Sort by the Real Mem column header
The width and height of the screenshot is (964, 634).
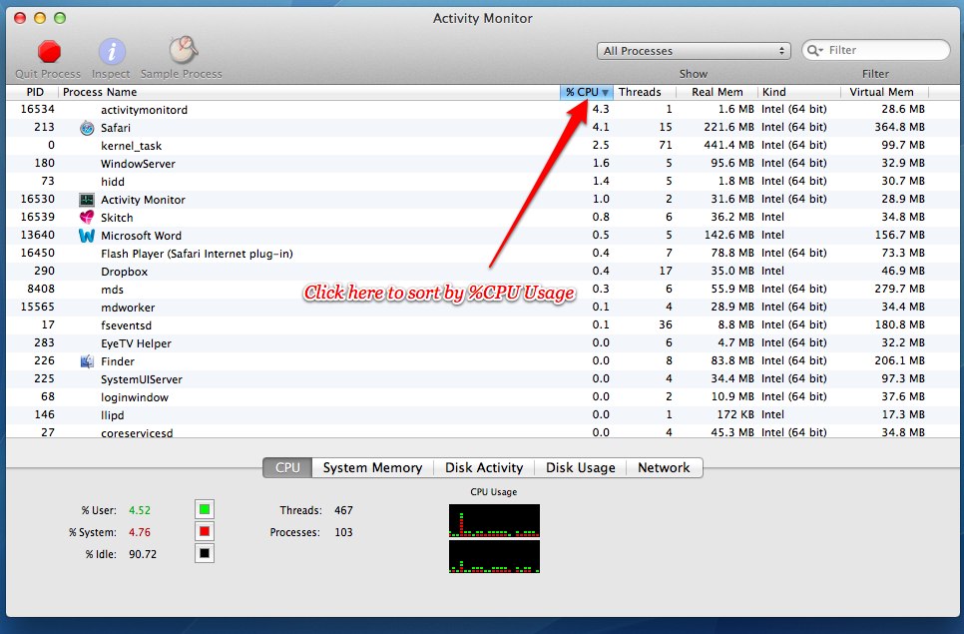pyautogui.click(x=717, y=92)
